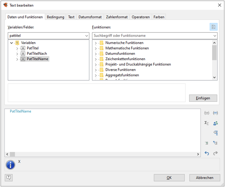Click the Einfügen button
Image resolution: width=225 pixels, height=187 pixels.
point(203,98)
